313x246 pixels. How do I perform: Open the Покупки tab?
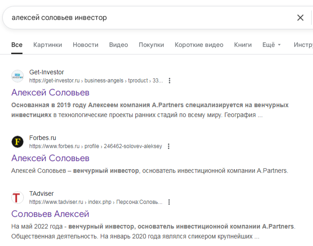(x=151, y=45)
